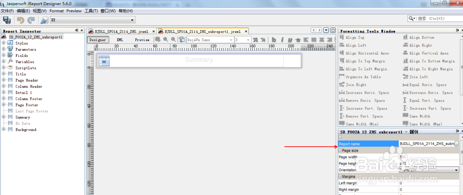This screenshot has width=463, height=195.
Task: Open the DejaVu Sans font dropdown
Action: (x=210, y=39)
